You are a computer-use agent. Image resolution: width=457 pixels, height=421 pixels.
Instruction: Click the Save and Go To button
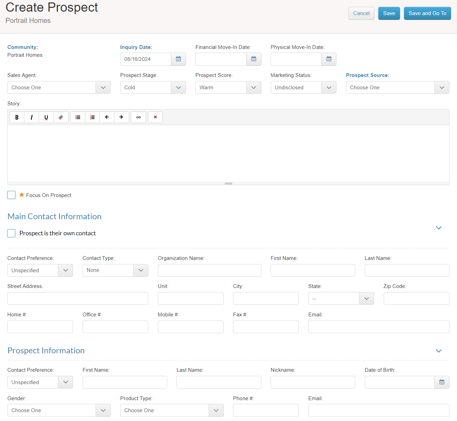428,13
